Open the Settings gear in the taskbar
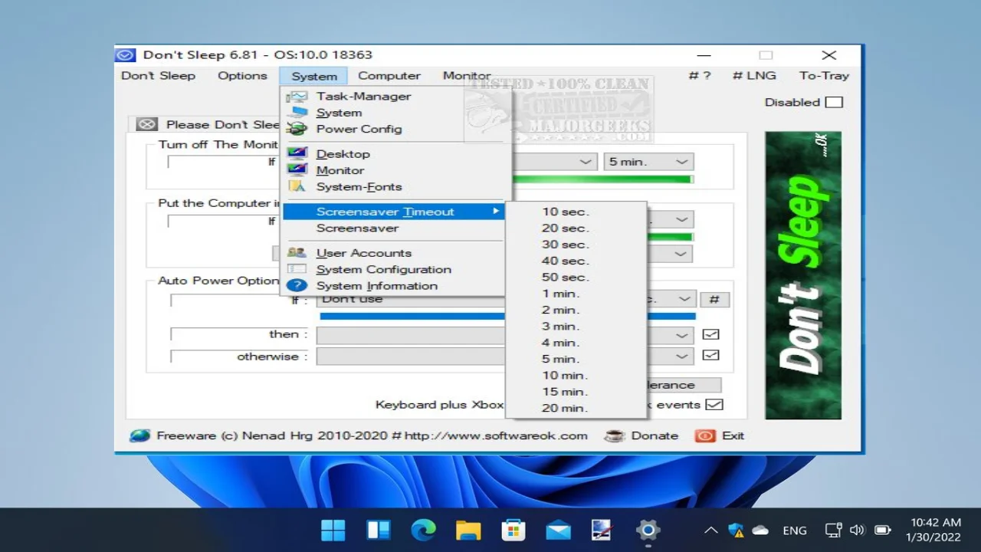The height and width of the screenshot is (552, 981). pyautogui.click(x=648, y=530)
